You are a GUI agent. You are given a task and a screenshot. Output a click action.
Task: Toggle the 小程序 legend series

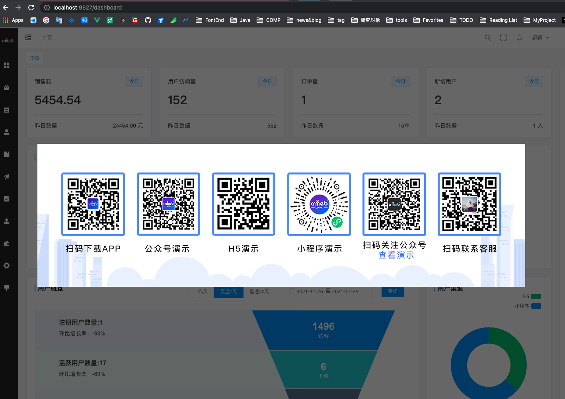pos(528,306)
